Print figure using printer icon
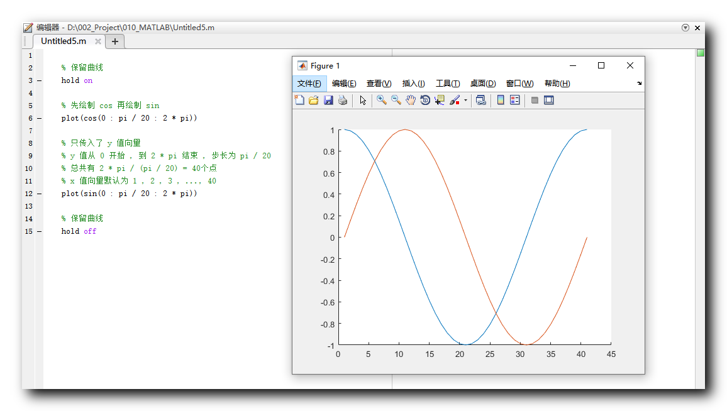Screen dimensions: 727x411 point(343,100)
